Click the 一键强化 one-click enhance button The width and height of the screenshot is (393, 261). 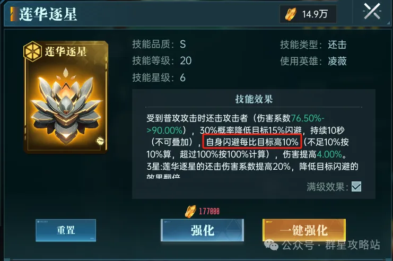pyautogui.click(x=304, y=230)
